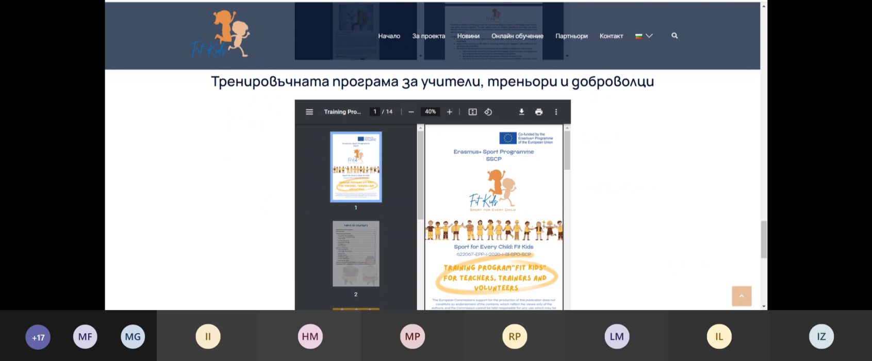
Task: Click the Fit Kids logo in header
Action: 220,34
